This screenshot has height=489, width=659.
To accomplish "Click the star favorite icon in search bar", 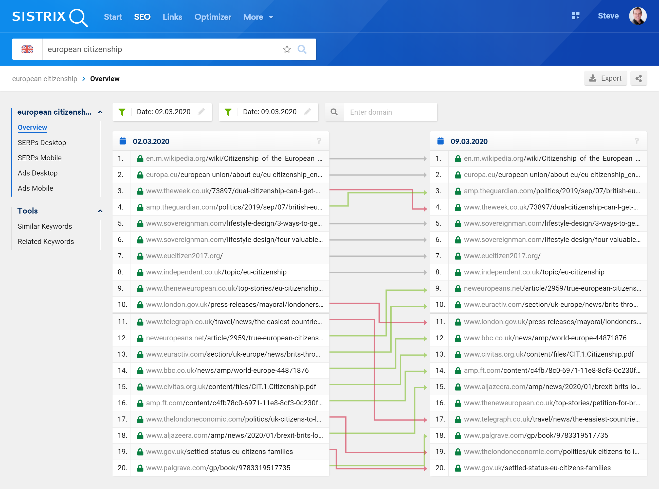I will point(287,49).
